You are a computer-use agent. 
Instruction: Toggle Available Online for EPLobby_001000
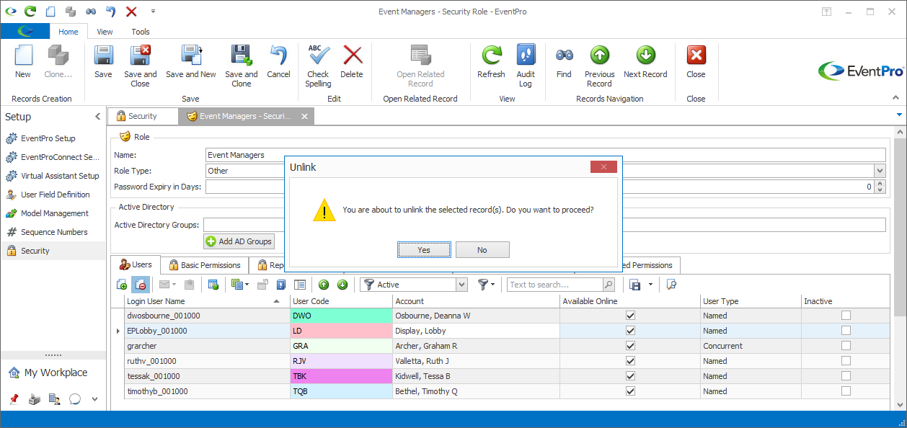tap(631, 331)
